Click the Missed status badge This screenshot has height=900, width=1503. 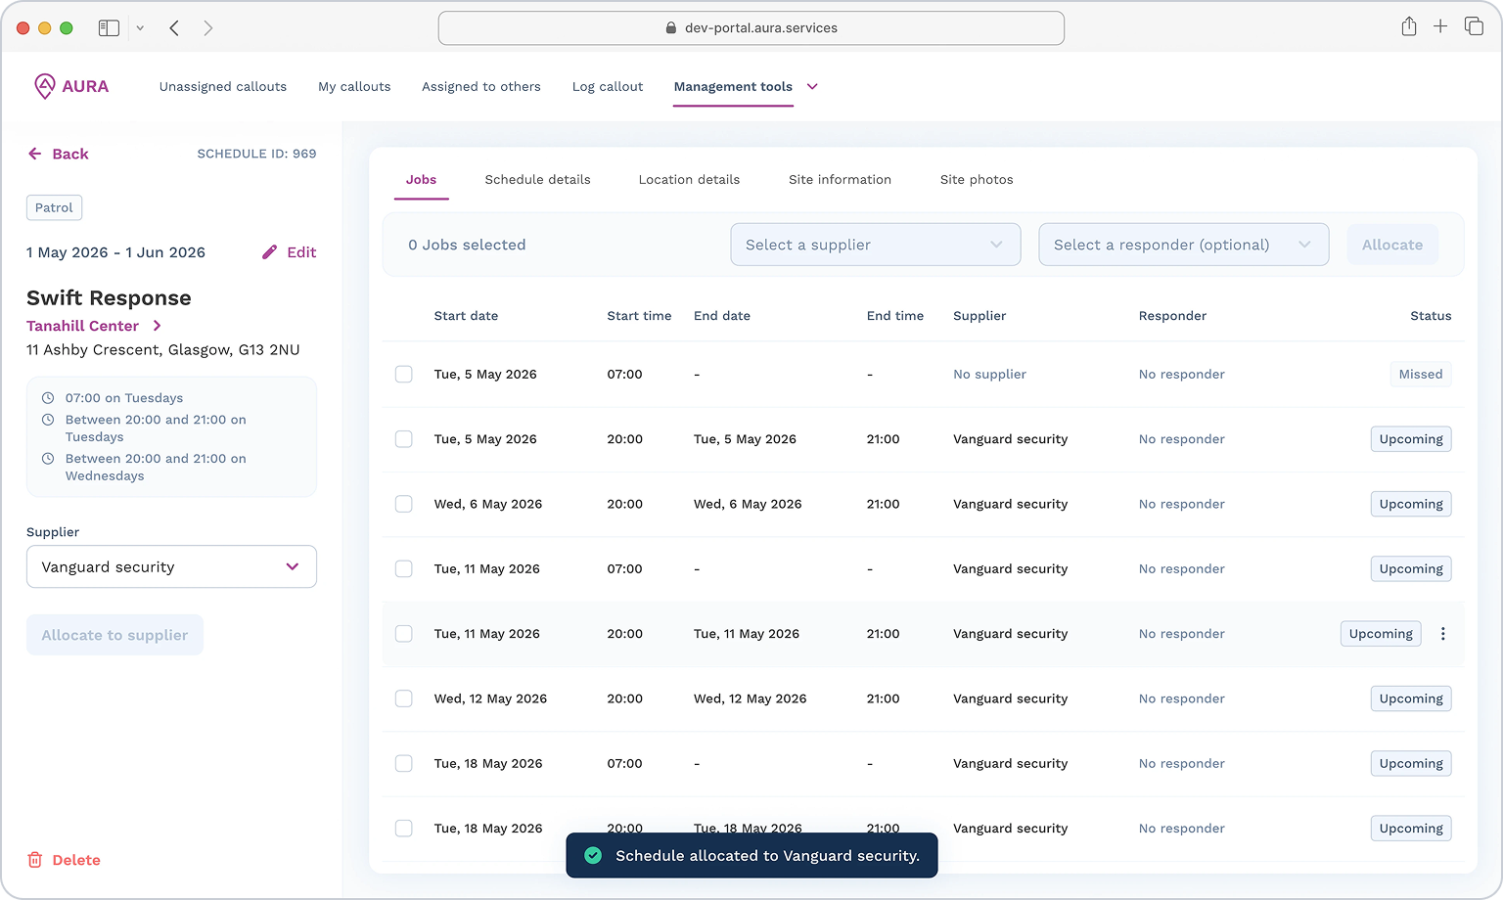click(1421, 374)
